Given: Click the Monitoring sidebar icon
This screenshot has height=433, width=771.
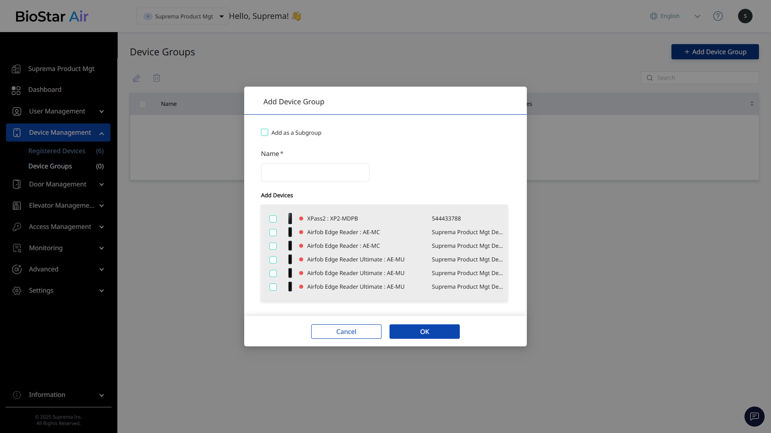Looking at the screenshot, I should click(x=17, y=248).
